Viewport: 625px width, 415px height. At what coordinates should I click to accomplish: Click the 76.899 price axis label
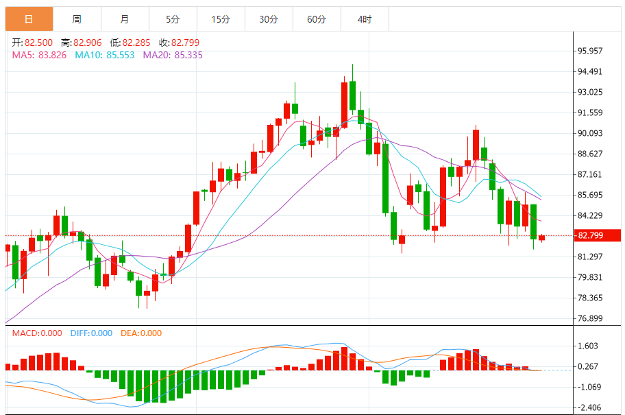click(x=590, y=318)
